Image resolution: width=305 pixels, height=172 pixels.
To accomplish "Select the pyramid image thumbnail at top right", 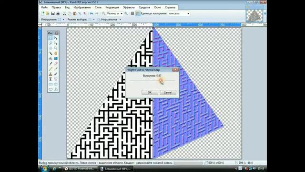I will click(254, 15).
